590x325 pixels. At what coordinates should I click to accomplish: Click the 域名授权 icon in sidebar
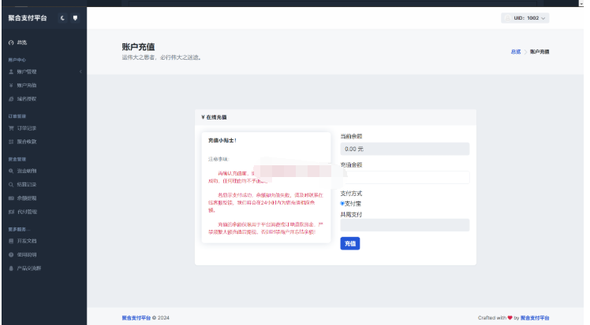pos(10,99)
